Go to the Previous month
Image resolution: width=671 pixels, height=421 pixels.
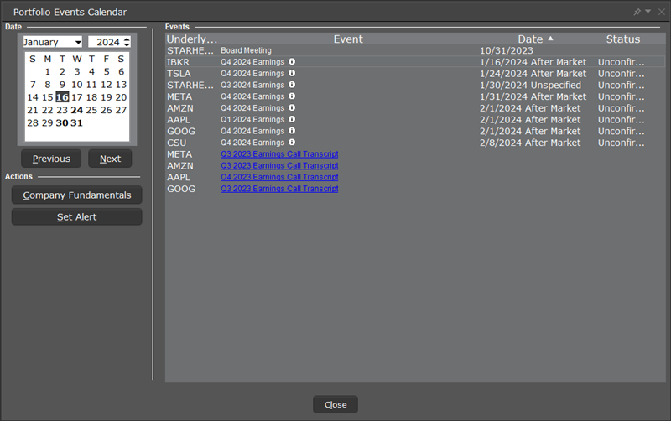[x=51, y=159]
